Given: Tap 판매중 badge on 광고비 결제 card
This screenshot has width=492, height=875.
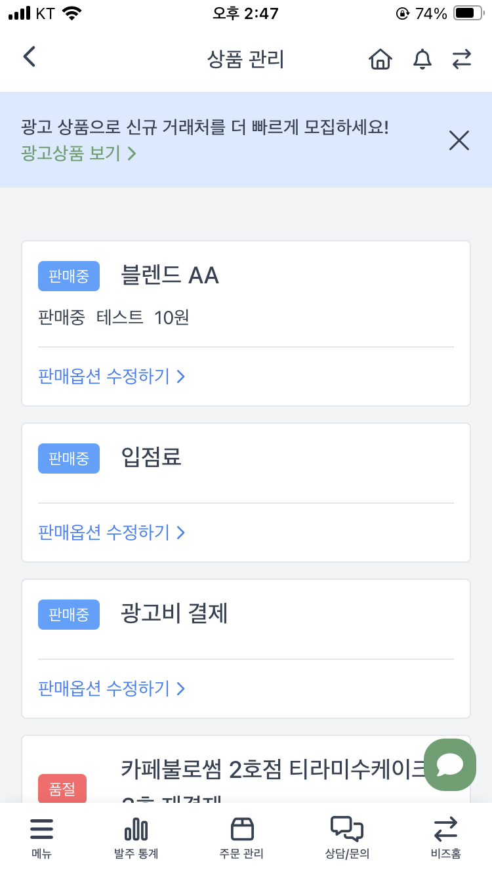Looking at the screenshot, I should click(x=69, y=615).
